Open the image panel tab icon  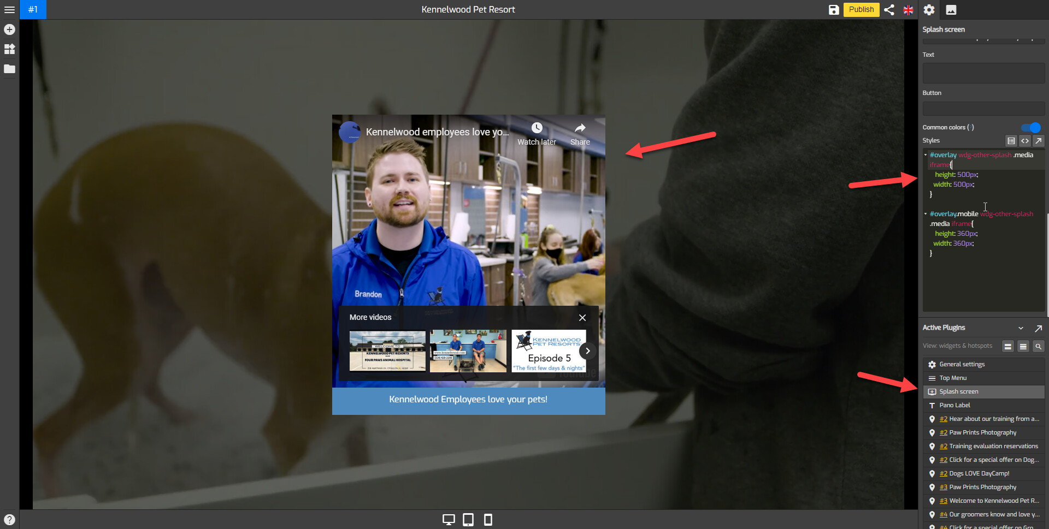[x=951, y=10]
